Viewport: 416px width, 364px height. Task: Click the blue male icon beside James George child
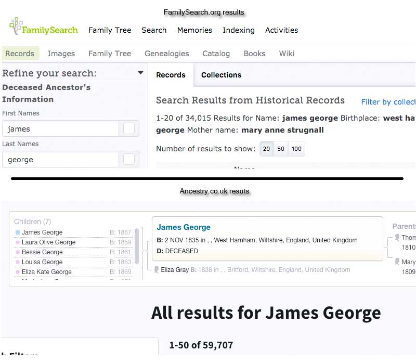coord(18,232)
